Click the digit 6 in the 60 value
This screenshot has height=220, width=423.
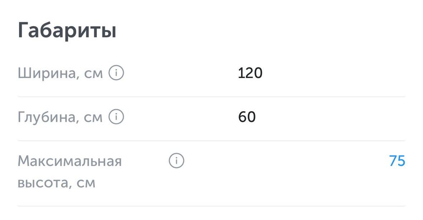coord(242,117)
